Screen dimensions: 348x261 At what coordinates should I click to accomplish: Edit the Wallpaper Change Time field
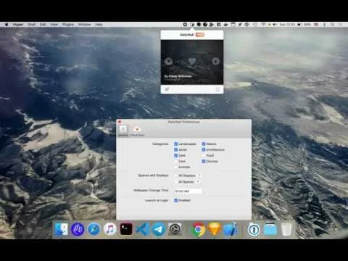click(x=188, y=191)
